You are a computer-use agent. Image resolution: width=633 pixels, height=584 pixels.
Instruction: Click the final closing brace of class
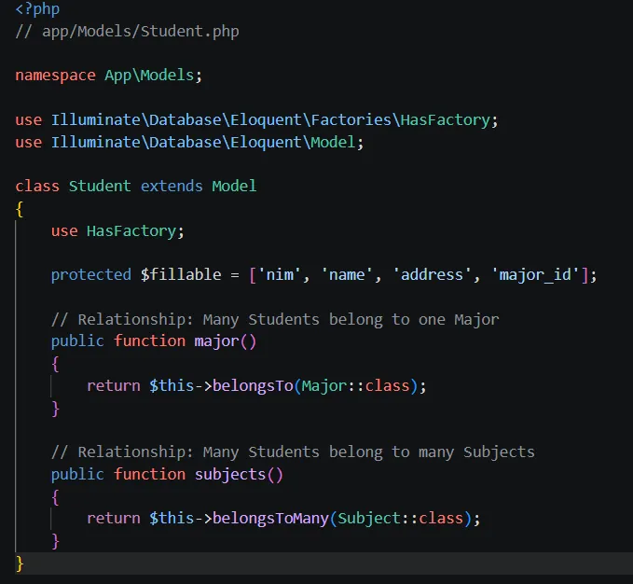click(x=20, y=563)
